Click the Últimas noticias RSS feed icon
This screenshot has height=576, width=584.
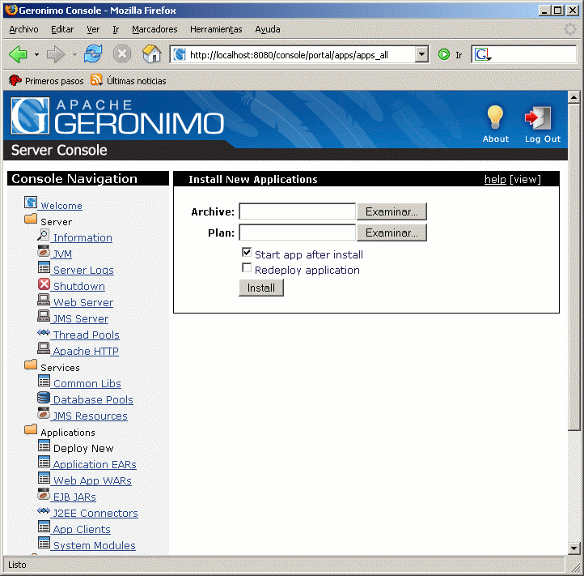point(96,80)
